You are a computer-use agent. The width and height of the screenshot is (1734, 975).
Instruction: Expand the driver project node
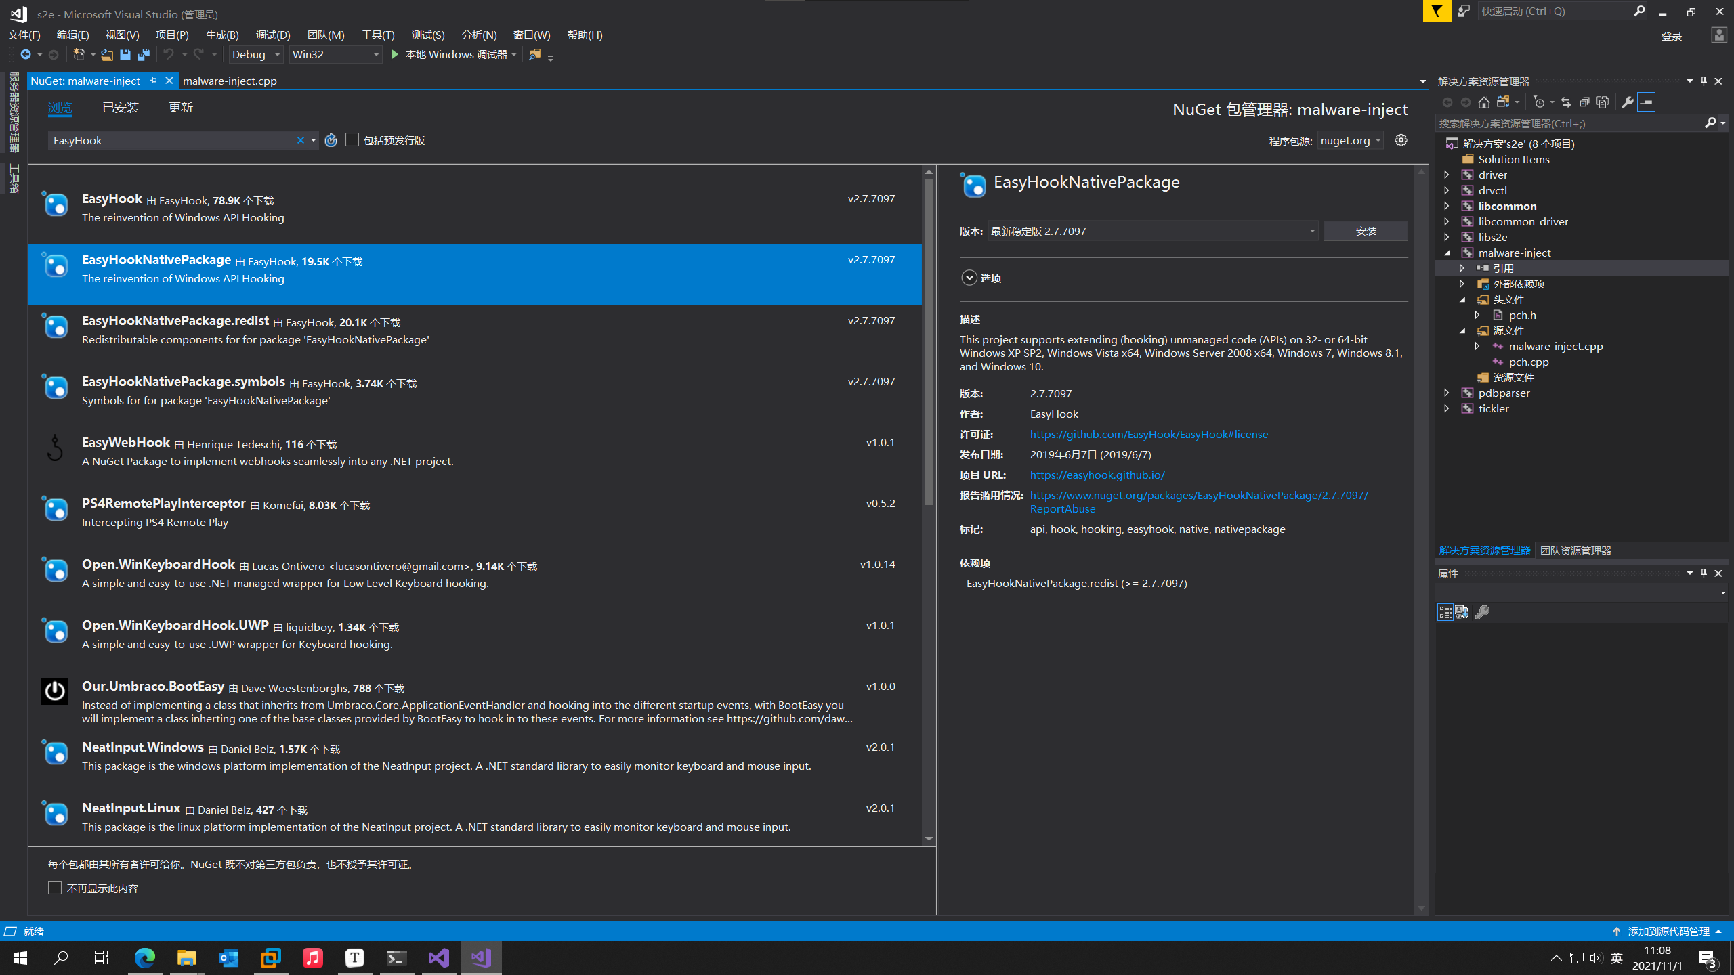(1447, 175)
